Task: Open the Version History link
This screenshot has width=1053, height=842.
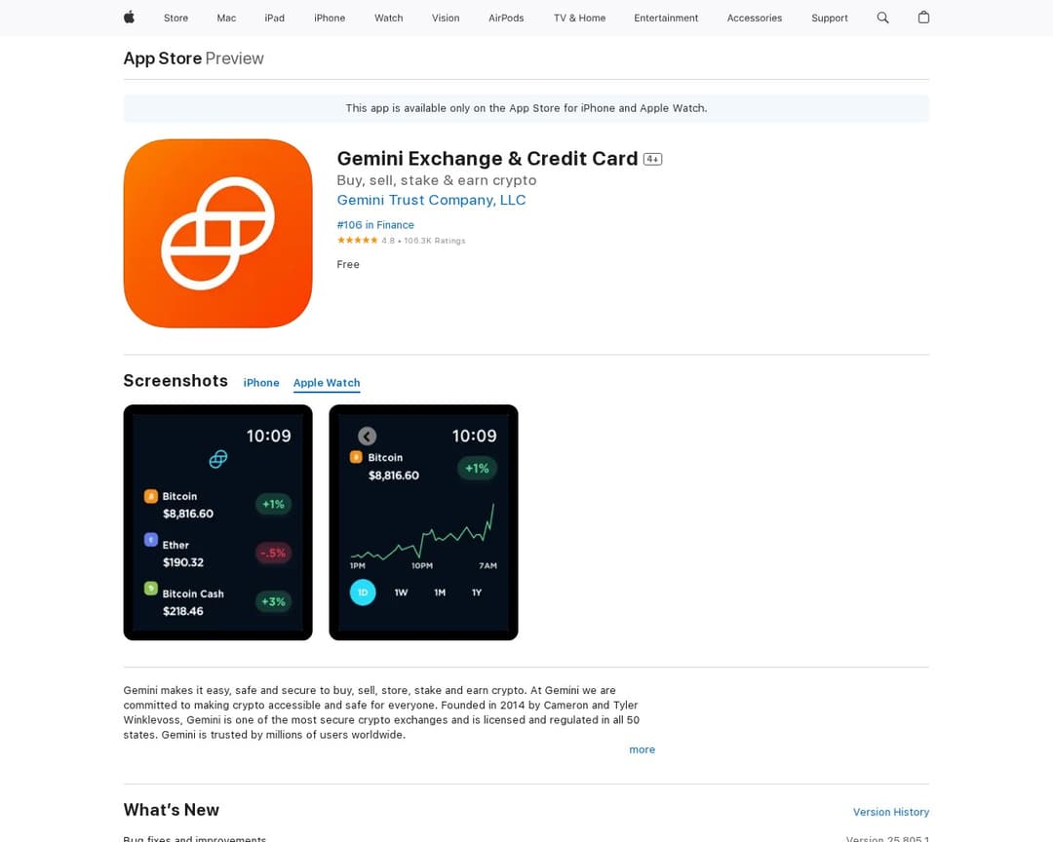Action: (890, 812)
